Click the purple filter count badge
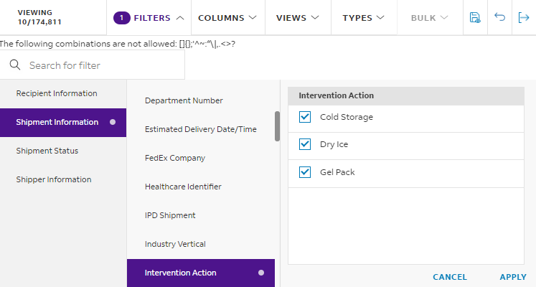The height and width of the screenshot is (287, 536). click(x=122, y=18)
